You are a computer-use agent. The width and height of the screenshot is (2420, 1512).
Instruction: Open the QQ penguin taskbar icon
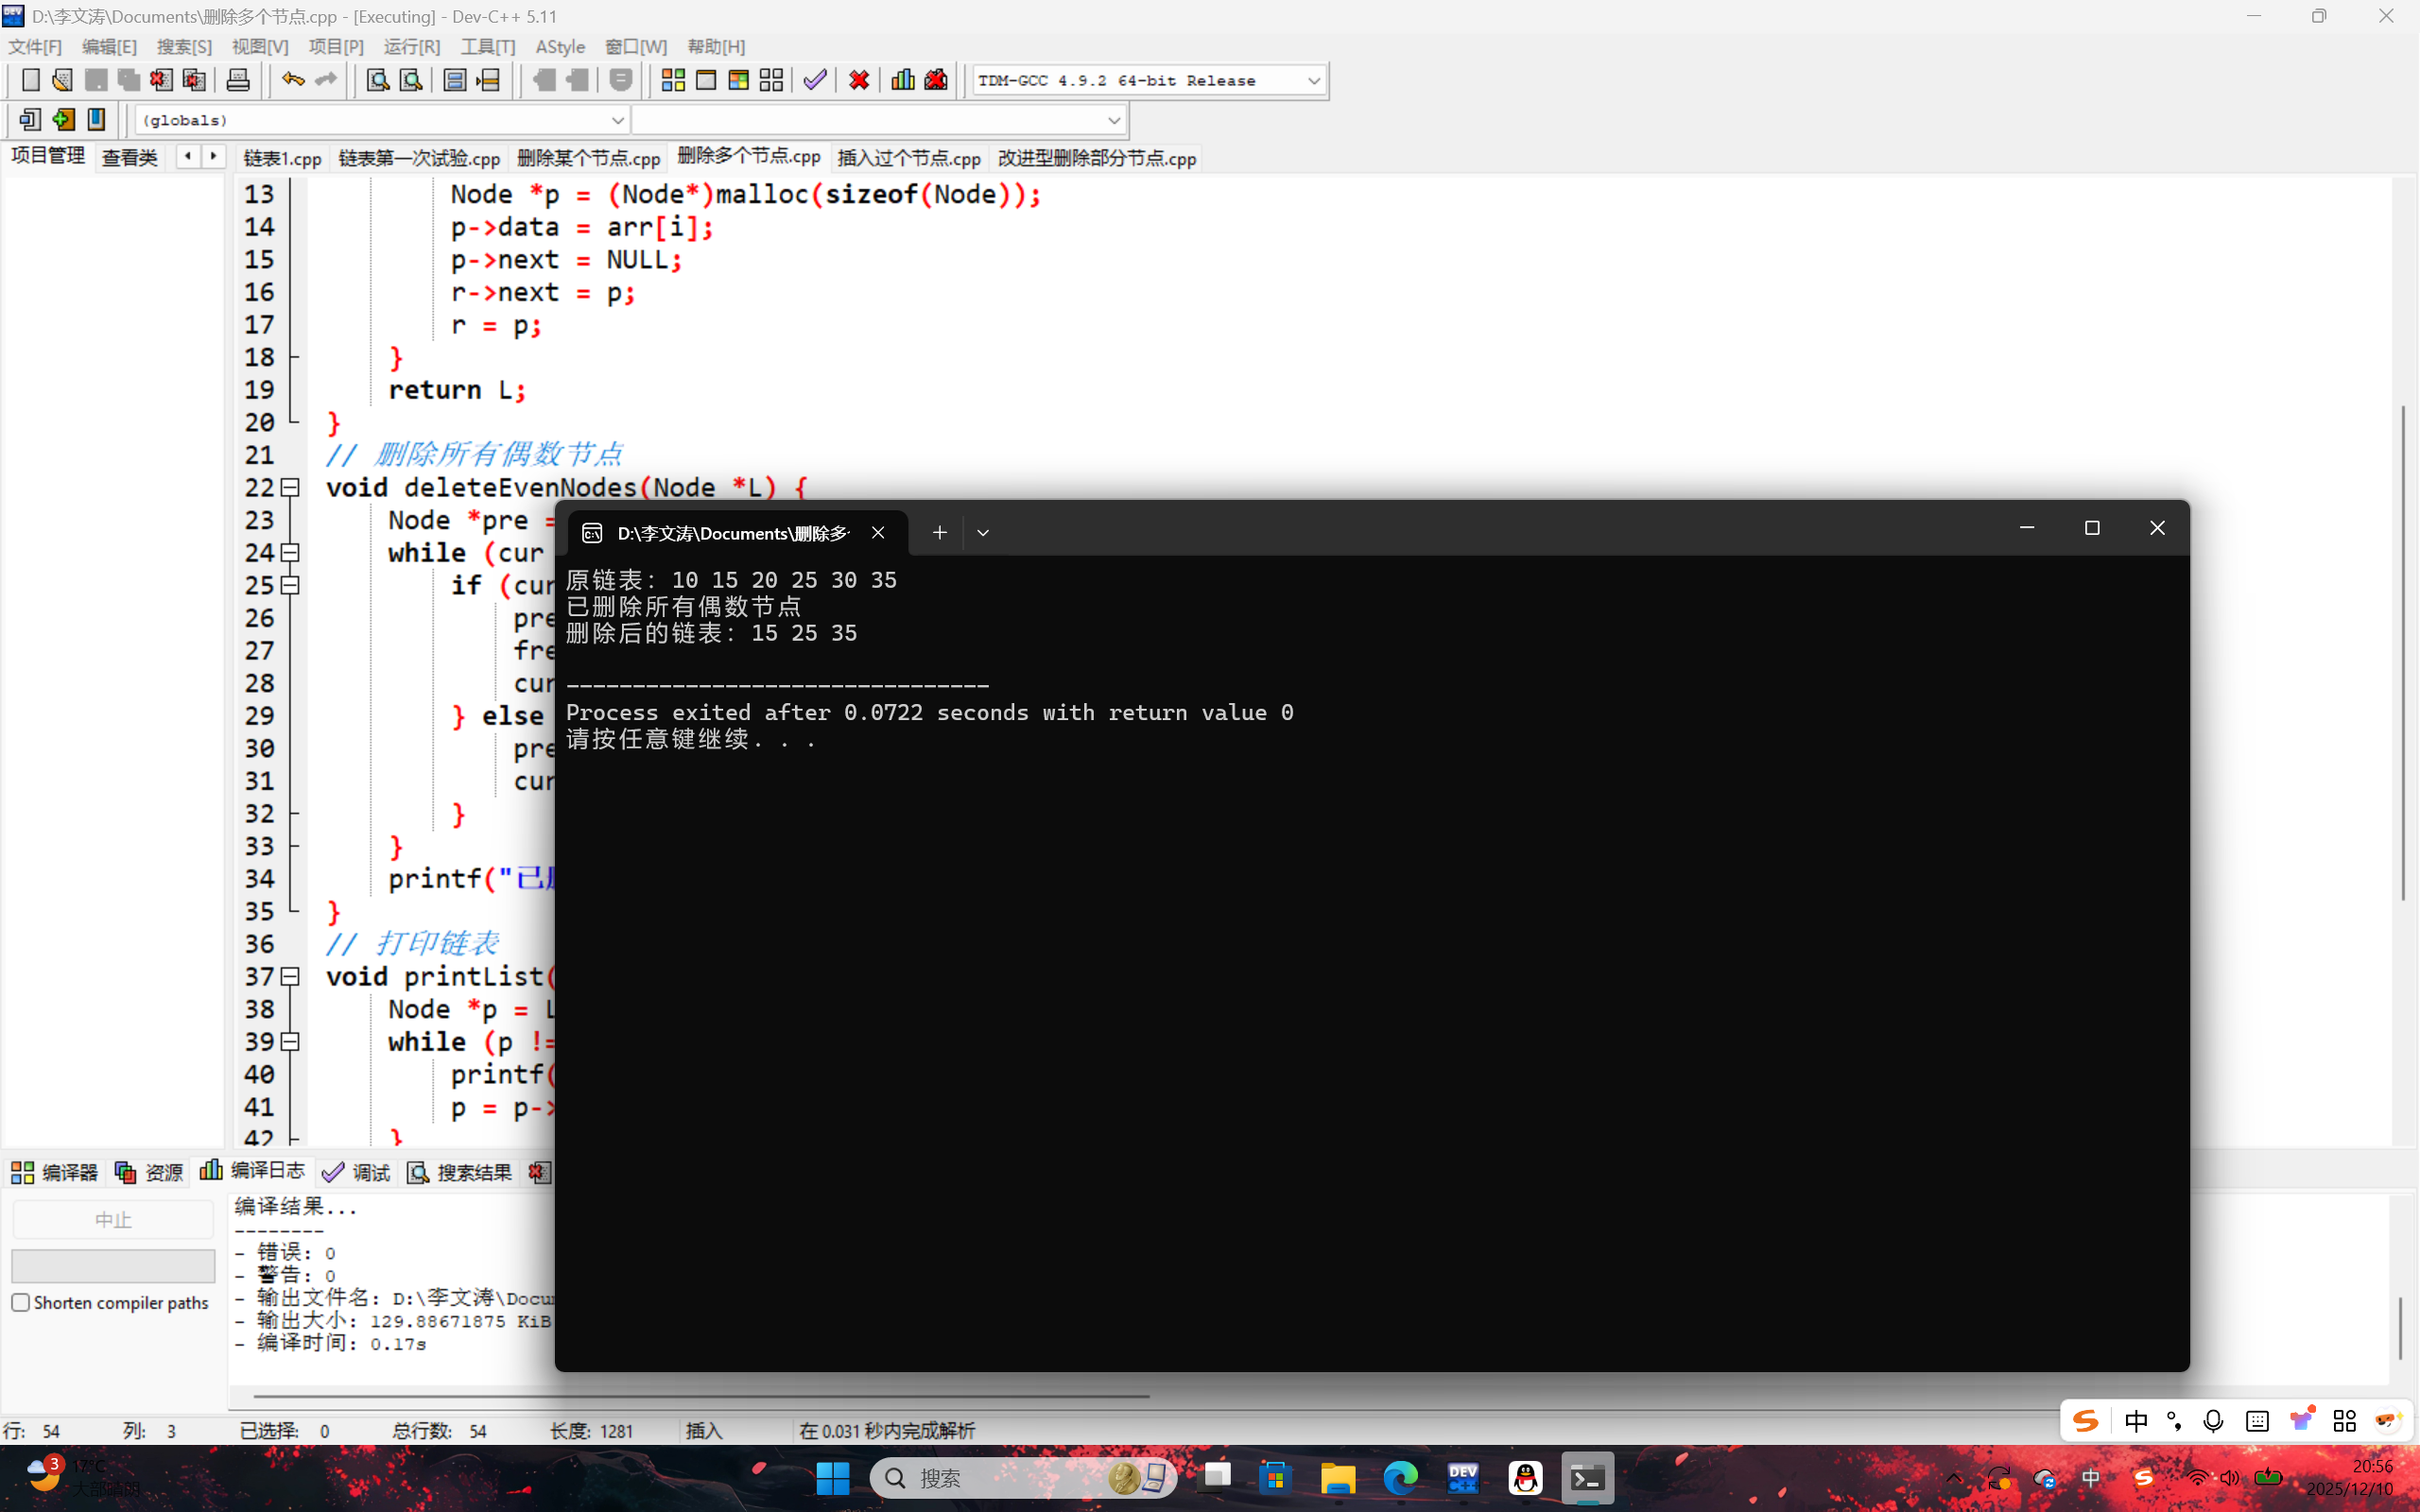tap(1525, 1478)
